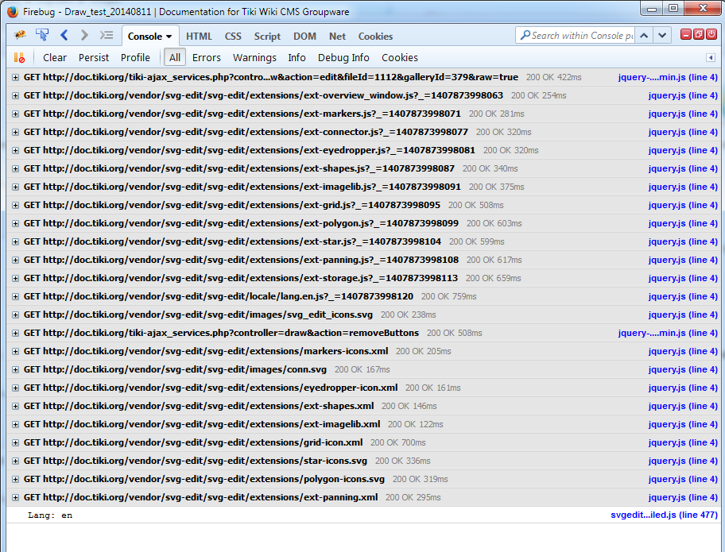Jump to next search result arrow
Viewport: 725px width, 552px height.
(x=662, y=36)
